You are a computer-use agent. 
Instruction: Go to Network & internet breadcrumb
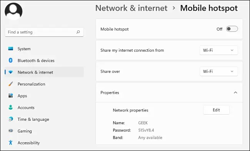[x=132, y=8]
